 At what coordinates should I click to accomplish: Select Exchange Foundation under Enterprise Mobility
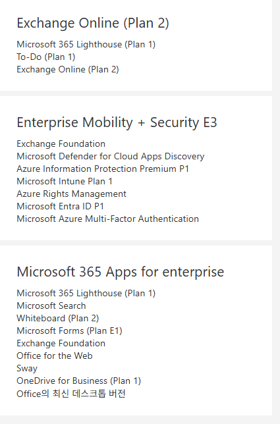tap(61, 144)
